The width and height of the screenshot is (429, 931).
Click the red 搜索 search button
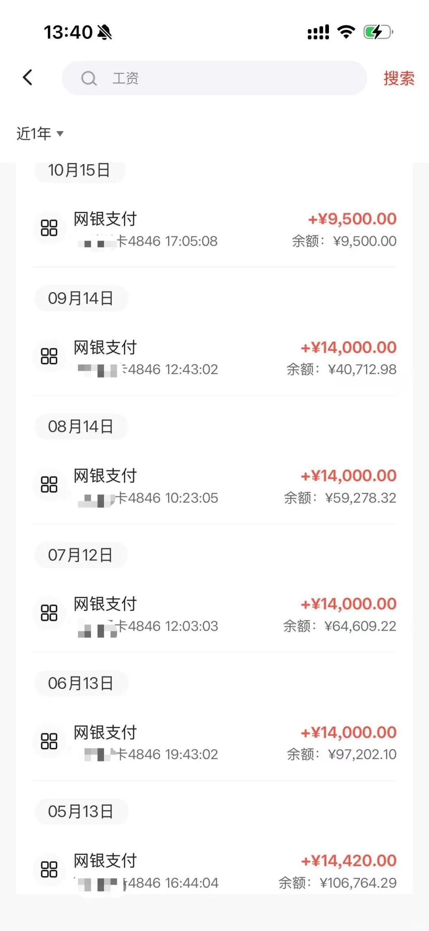point(398,78)
